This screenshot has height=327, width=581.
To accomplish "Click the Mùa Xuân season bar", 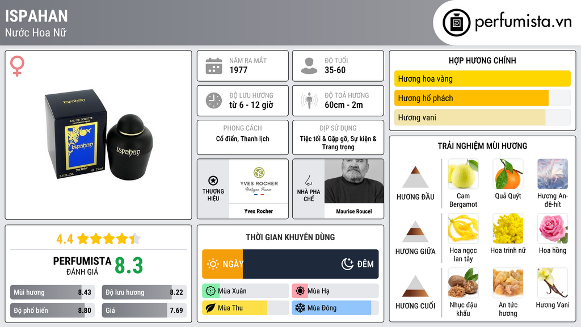I will tap(246, 291).
